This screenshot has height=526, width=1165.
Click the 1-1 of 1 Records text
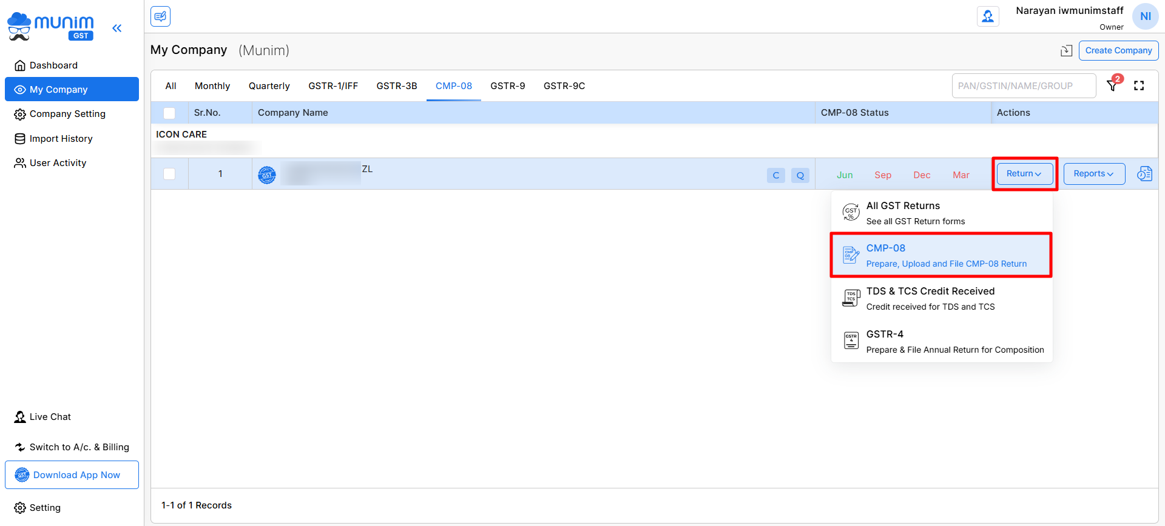pyautogui.click(x=197, y=505)
